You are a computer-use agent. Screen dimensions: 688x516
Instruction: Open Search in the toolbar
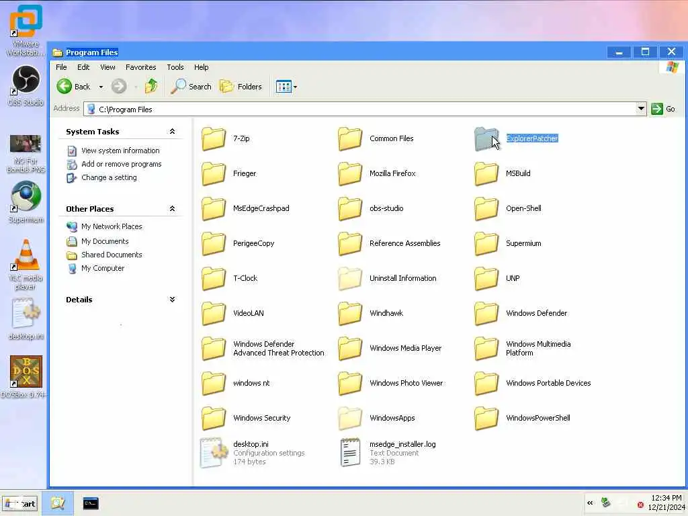tap(191, 87)
